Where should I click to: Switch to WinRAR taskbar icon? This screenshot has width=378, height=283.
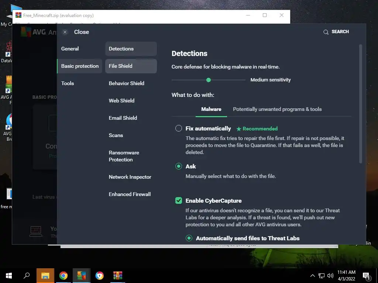118,276
